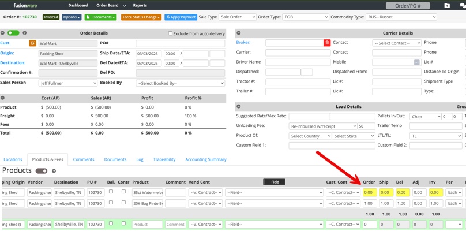Click the red trash icon beside Broker
This screenshot has height=231, width=466.
327,43
